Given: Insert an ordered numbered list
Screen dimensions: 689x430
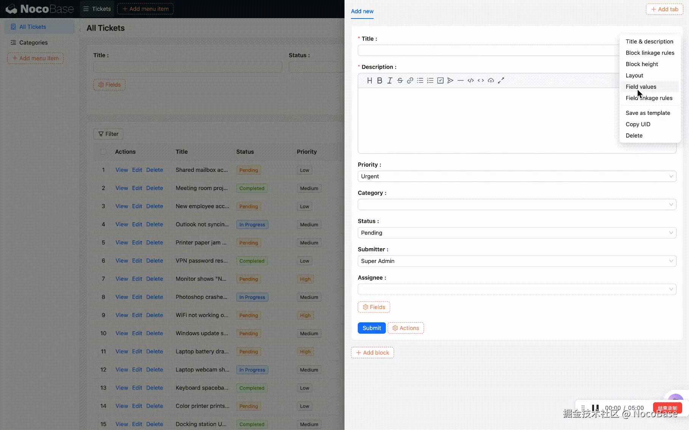Looking at the screenshot, I should [x=430, y=80].
